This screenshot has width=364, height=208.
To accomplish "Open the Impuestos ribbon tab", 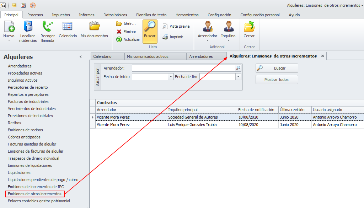I will [x=61, y=15].
